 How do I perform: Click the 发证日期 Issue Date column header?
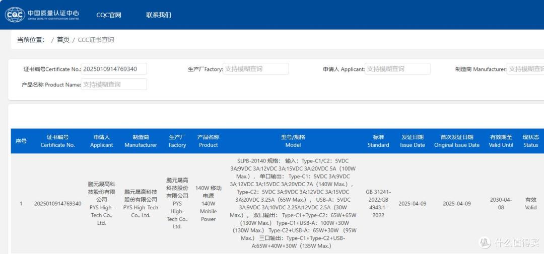coord(412,141)
